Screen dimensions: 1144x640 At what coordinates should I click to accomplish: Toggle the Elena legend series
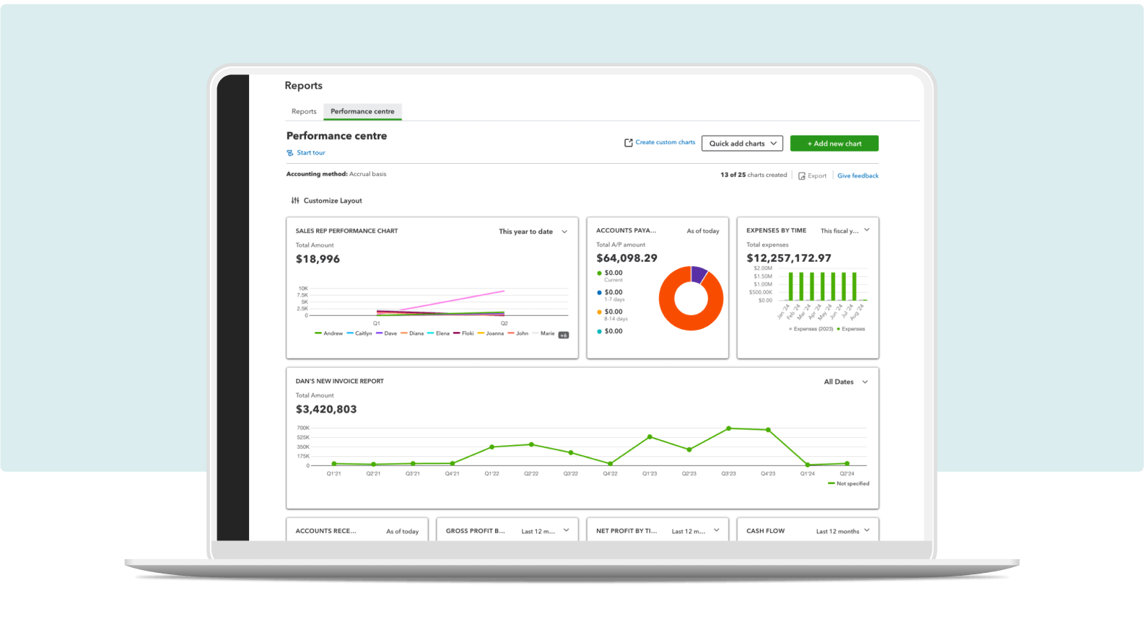[x=439, y=333]
